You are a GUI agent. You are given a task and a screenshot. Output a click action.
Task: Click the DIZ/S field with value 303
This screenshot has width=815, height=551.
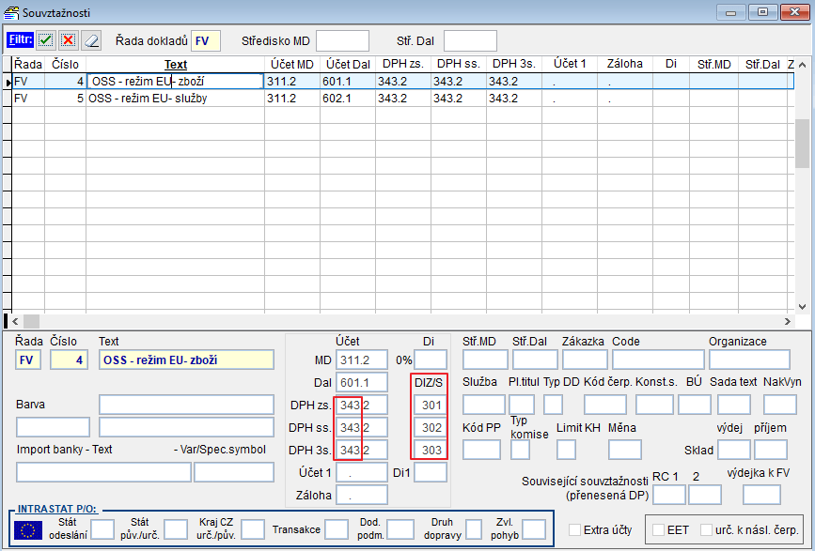(431, 450)
